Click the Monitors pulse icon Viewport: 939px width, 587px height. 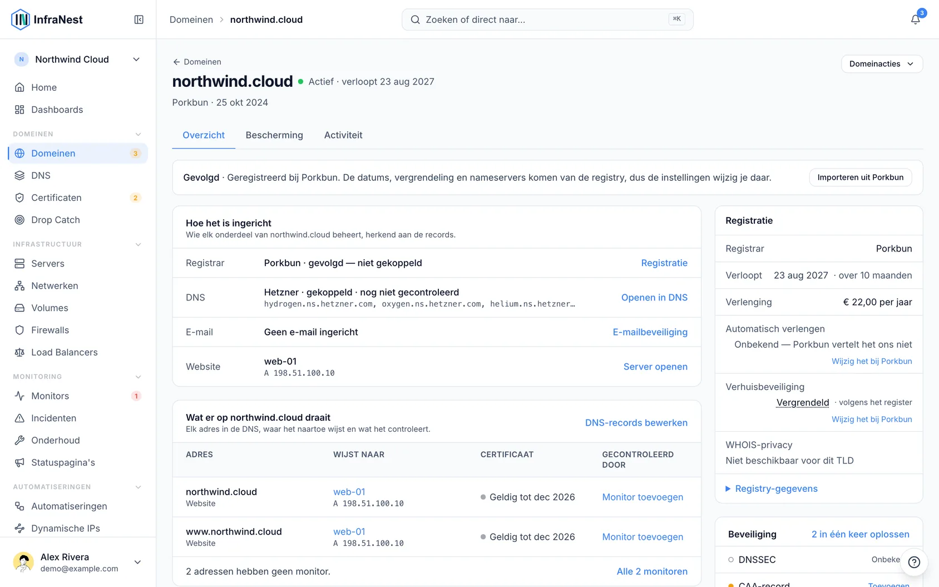click(x=19, y=396)
